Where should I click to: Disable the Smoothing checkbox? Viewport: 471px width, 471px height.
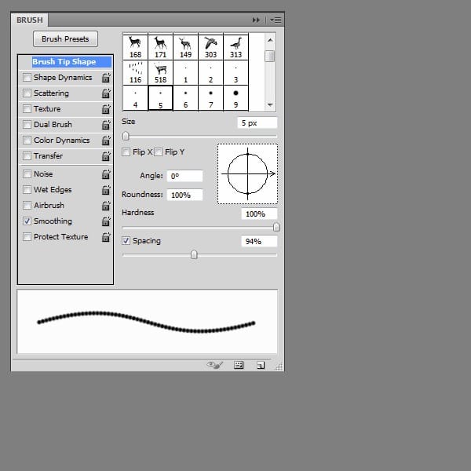click(27, 221)
